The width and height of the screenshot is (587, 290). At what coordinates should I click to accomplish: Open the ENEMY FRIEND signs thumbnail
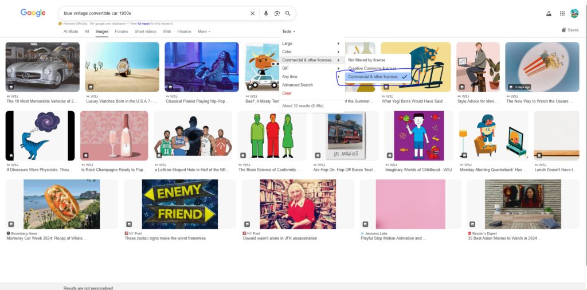coord(179,204)
